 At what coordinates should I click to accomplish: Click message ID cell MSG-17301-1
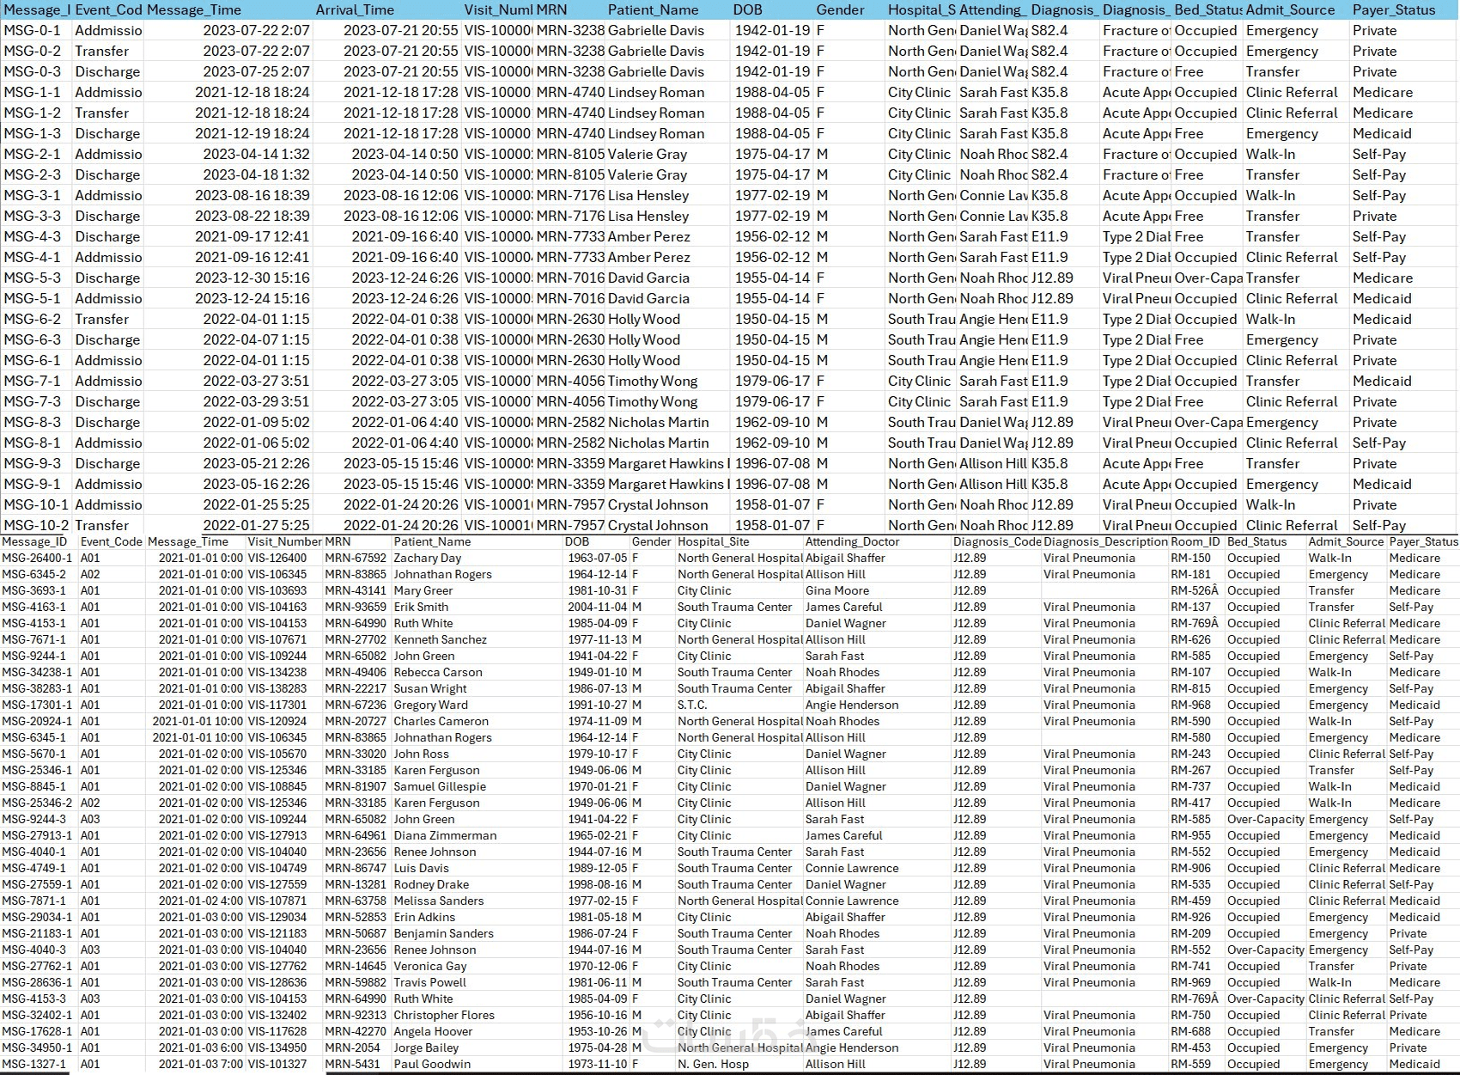[37, 705]
